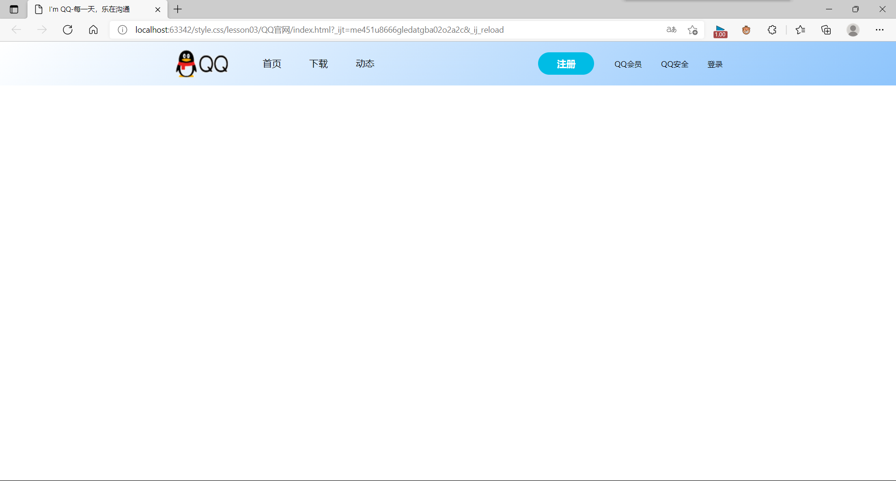Go to browser home page
The width and height of the screenshot is (896, 481).
click(x=93, y=29)
